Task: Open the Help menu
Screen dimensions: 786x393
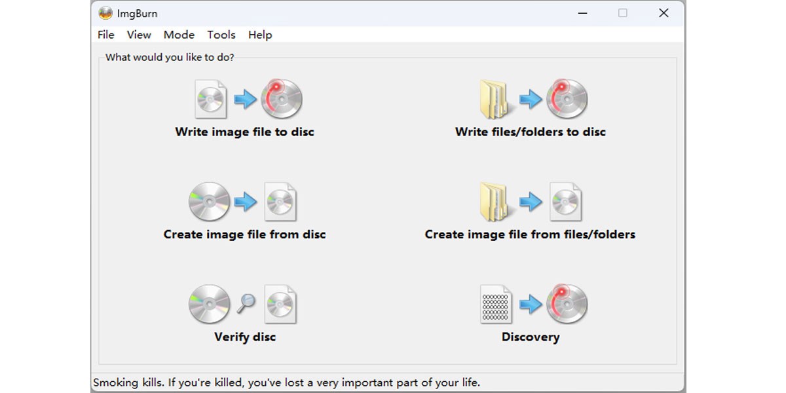Action: pos(260,35)
